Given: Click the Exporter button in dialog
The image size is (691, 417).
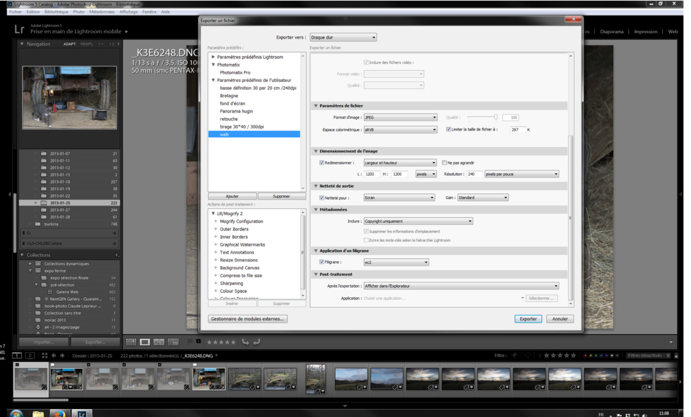Looking at the screenshot, I should 528,319.
